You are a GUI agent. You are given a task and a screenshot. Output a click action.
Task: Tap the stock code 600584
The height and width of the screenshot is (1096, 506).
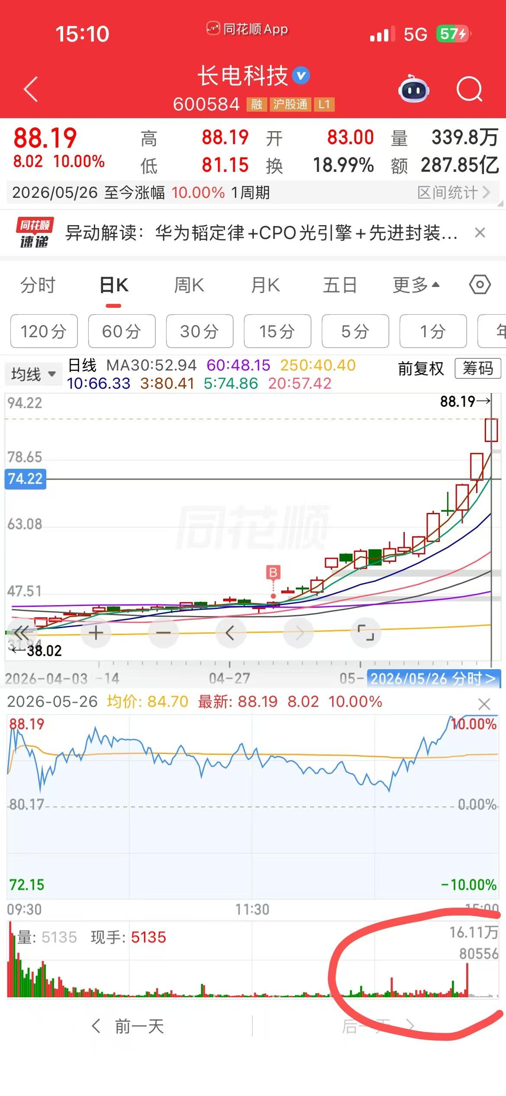click(206, 104)
